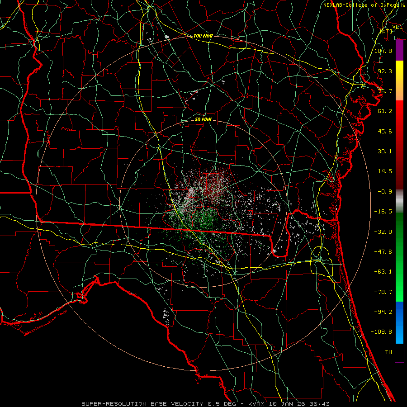Pick the blue segment of velocity color bar
The width and height of the screenshot is (407, 407).
click(x=399, y=322)
